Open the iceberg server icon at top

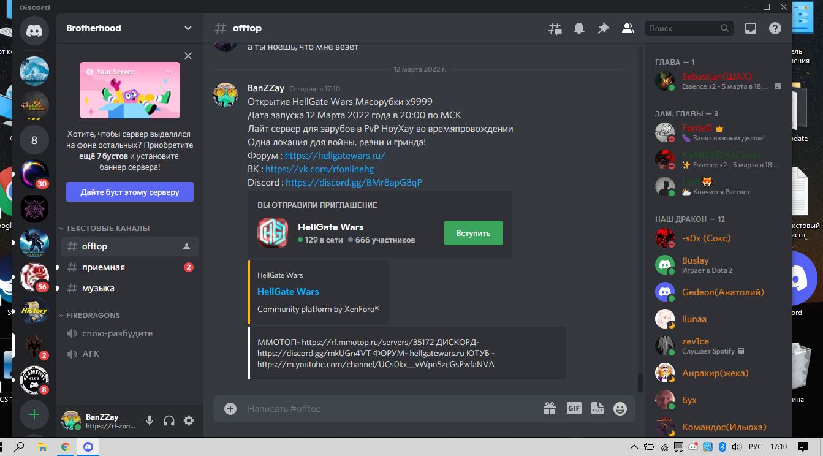coord(34,71)
